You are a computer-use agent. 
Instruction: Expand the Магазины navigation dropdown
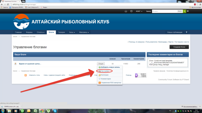click(x=84, y=32)
